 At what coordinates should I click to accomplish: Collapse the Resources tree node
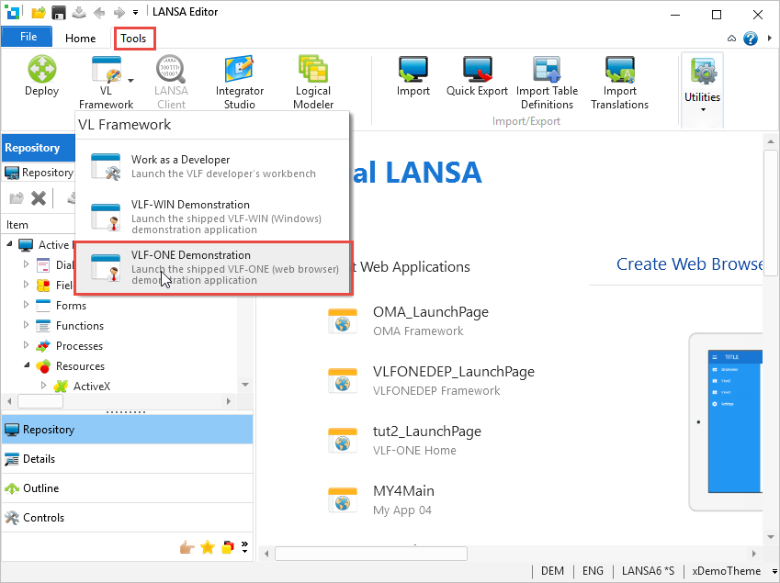click(27, 365)
